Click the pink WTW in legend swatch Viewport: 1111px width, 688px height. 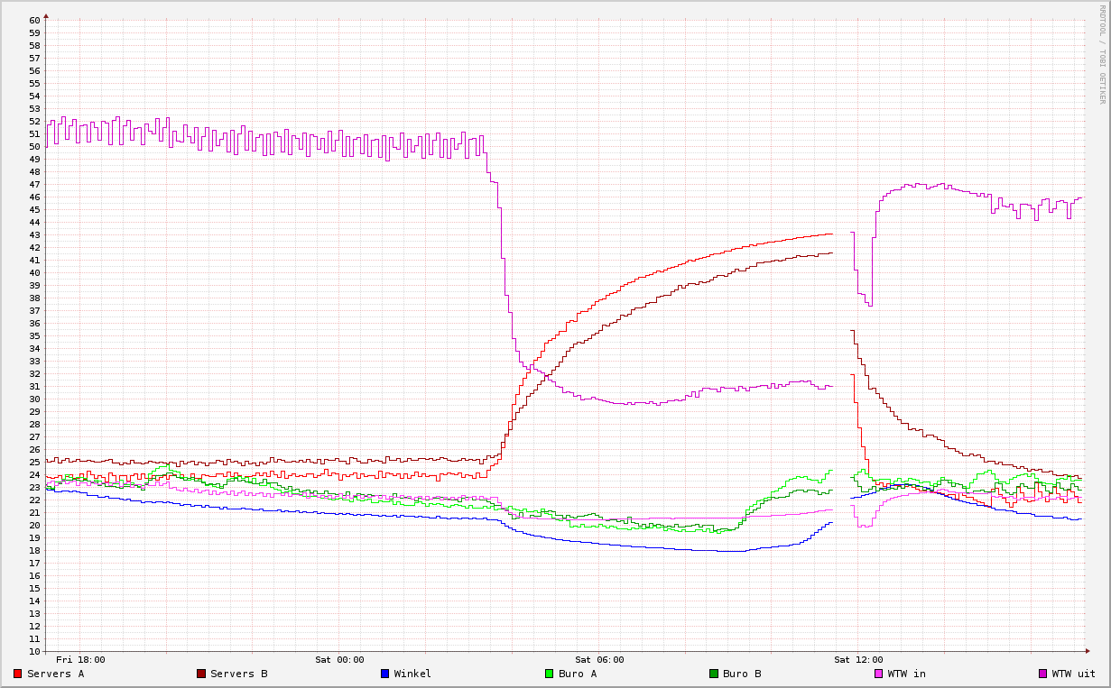pos(879,674)
